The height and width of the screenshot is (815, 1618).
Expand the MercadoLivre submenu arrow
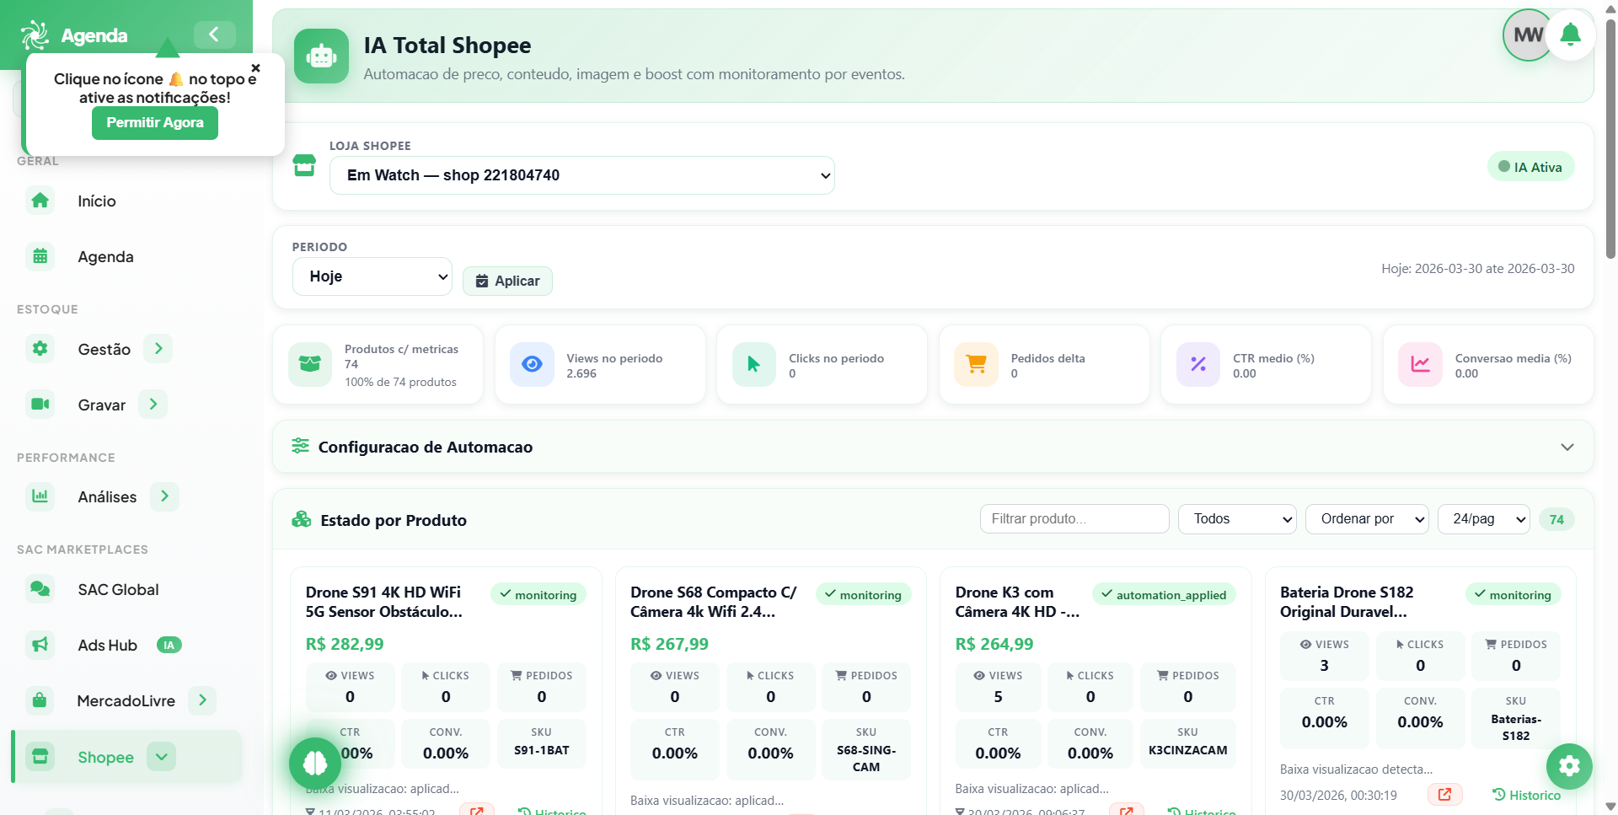[202, 700]
